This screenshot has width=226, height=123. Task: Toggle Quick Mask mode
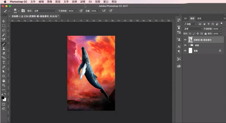tap(4, 104)
